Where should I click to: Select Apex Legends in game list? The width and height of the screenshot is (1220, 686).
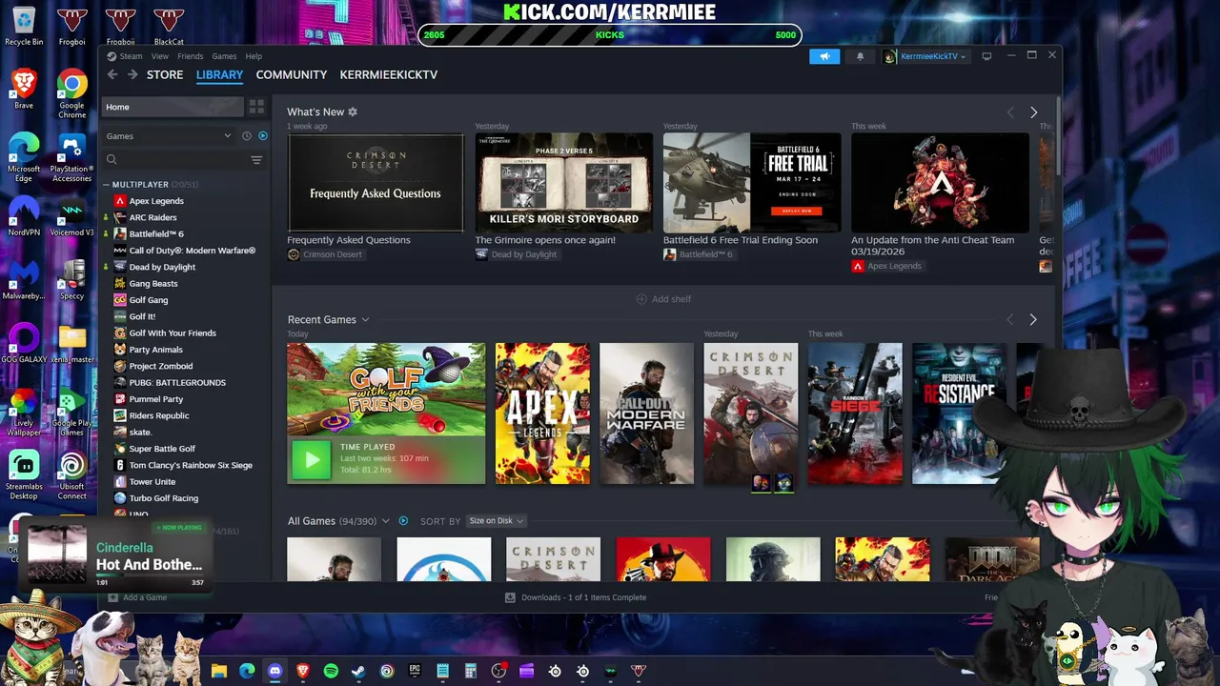pyautogui.click(x=156, y=201)
